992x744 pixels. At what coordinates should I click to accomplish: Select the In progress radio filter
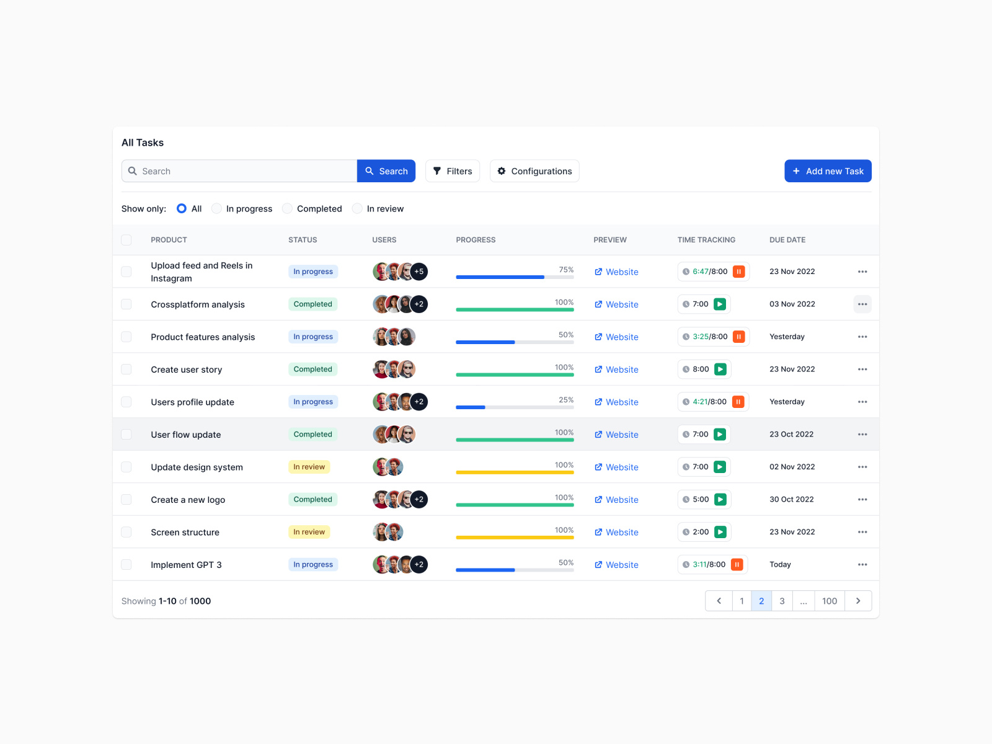(216, 209)
